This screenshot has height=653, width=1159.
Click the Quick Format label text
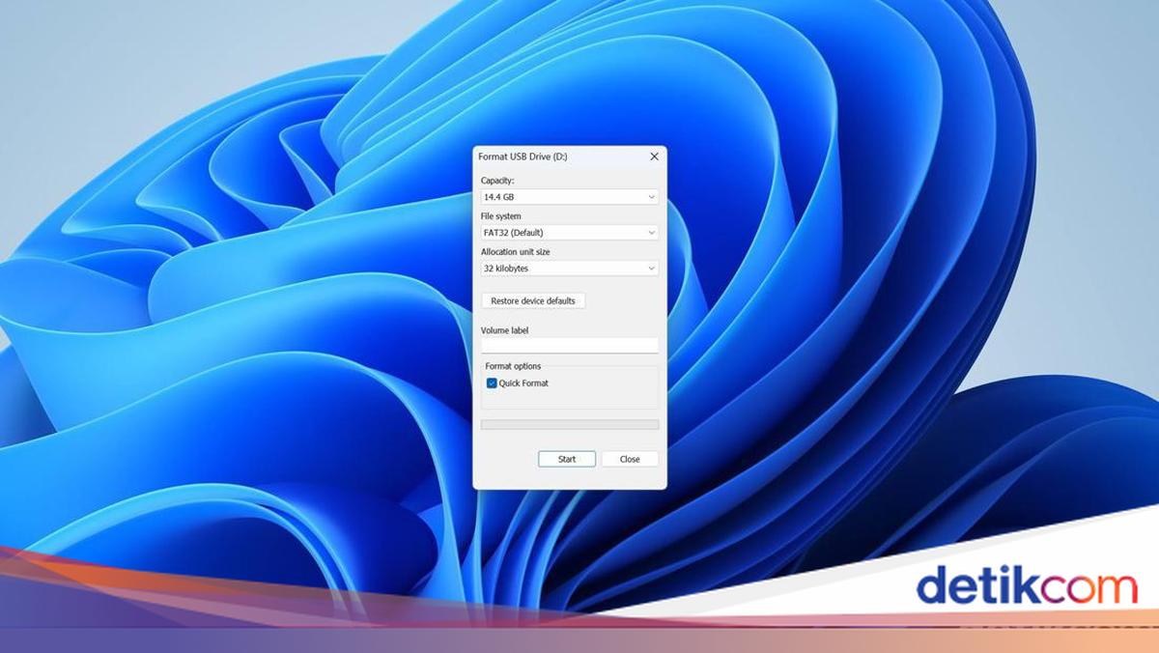point(523,383)
